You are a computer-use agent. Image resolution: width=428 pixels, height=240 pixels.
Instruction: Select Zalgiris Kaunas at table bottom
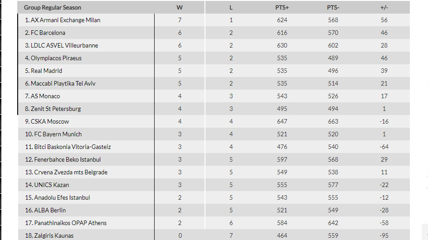(x=54, y=235)
